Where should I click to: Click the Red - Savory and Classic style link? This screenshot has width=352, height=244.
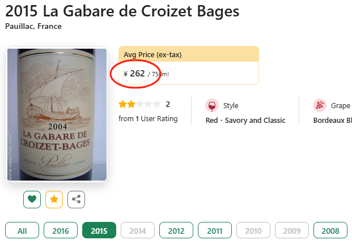click(245, 120)
